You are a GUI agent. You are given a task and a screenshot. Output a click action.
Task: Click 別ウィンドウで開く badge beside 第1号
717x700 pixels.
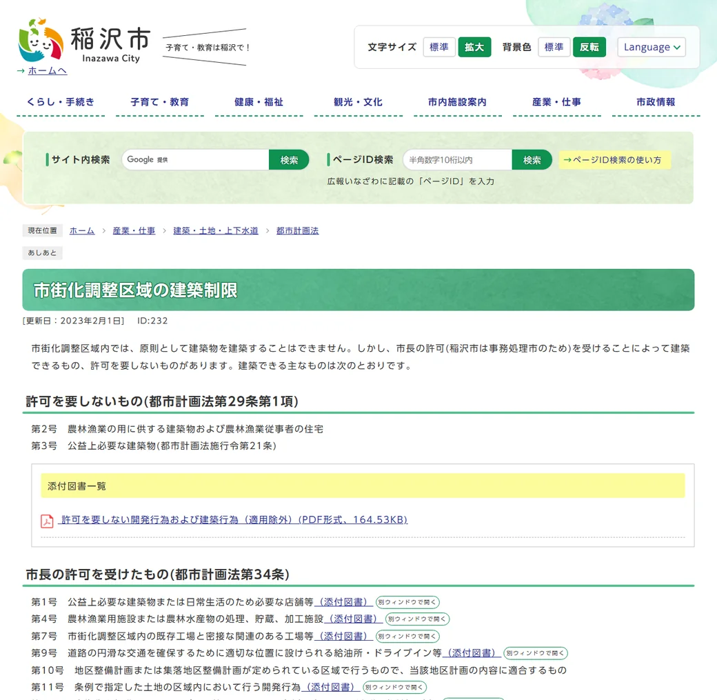click(x=407, y=602)
